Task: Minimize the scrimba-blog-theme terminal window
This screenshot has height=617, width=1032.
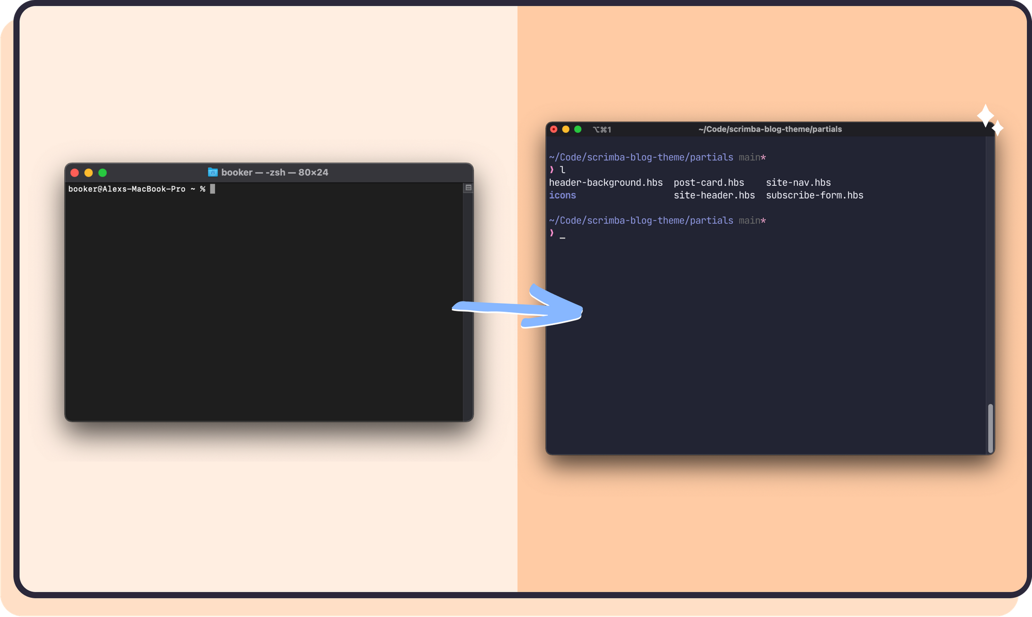Action: [x=566, y=129]
